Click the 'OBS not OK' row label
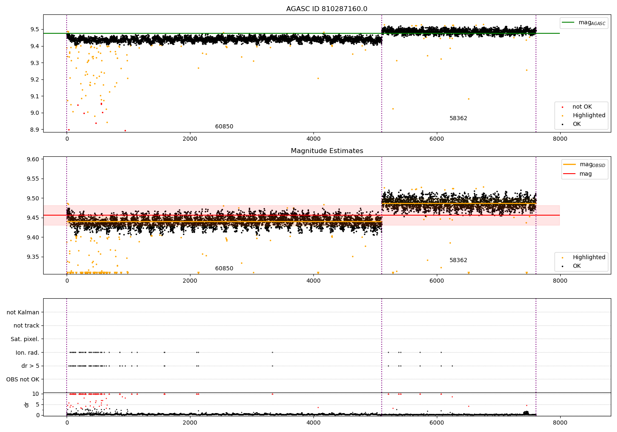The image size is (617, 432). click(x=23, y=379)
